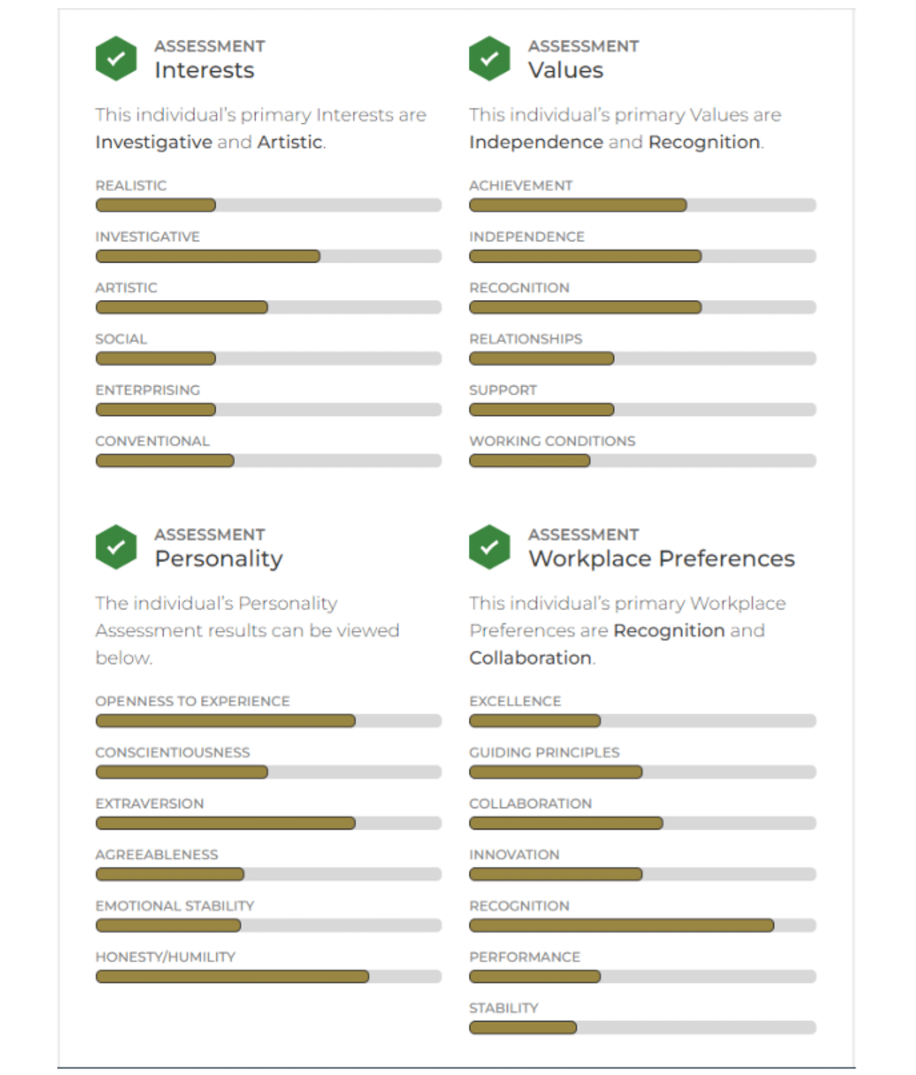This screenshot has width=916, height=1075.
Task: Click the Stability progress bar
Action: (642, 1027)
